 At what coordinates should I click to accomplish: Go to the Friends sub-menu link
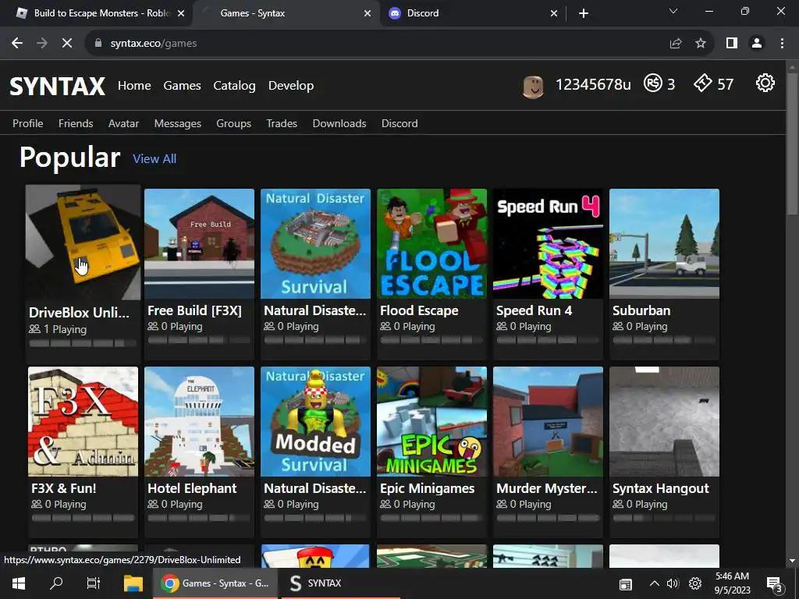point(76,123)
